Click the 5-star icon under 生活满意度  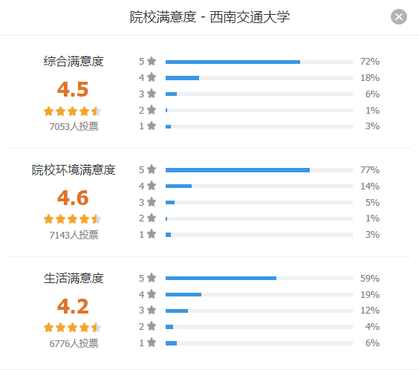152,278
